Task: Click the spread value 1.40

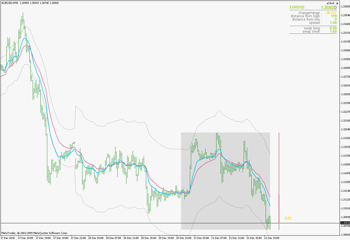Action: 333,23
